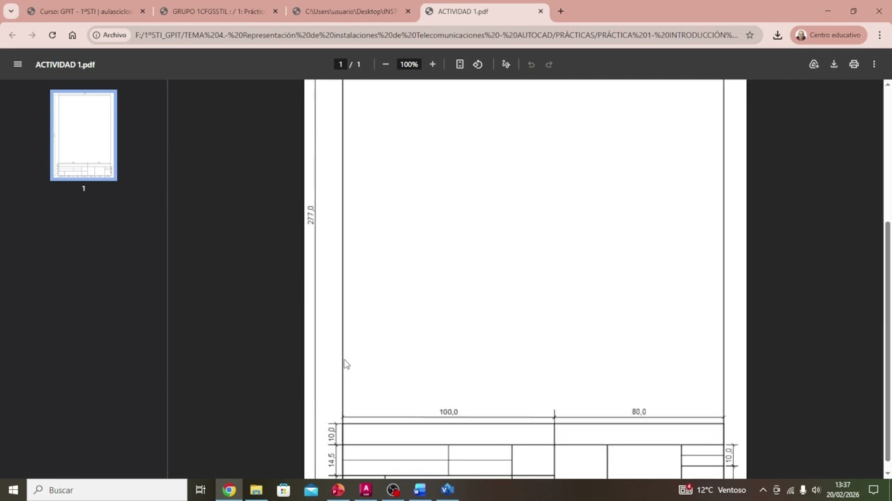Viewport: 892px width, 501px height.
Task: Show hidden system tray icons
Action: click(762, 490)
